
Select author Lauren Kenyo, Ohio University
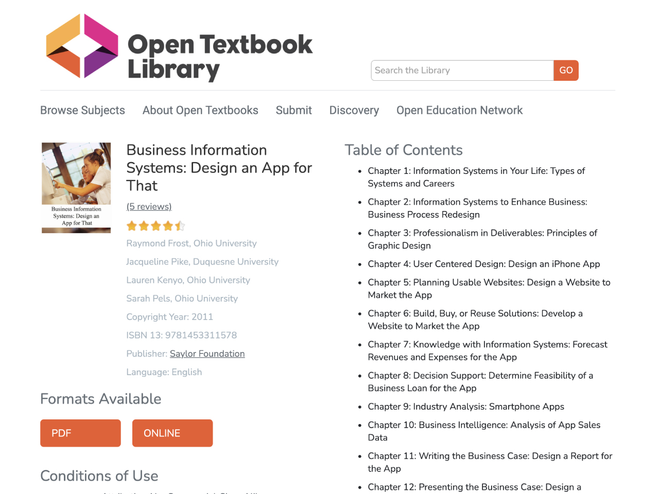pyautogui.click(x=188, y=280)
